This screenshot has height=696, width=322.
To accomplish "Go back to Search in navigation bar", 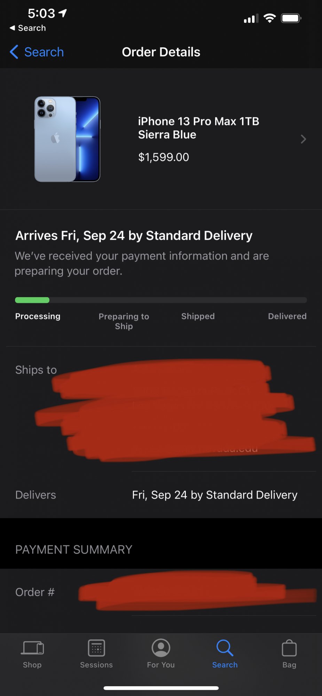I will [37, 52].
